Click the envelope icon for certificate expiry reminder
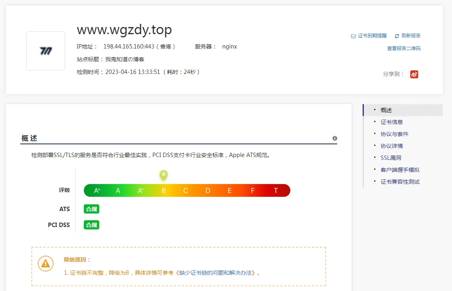The height and width of the screenshot is (291, 452). (x=353, y=36)
